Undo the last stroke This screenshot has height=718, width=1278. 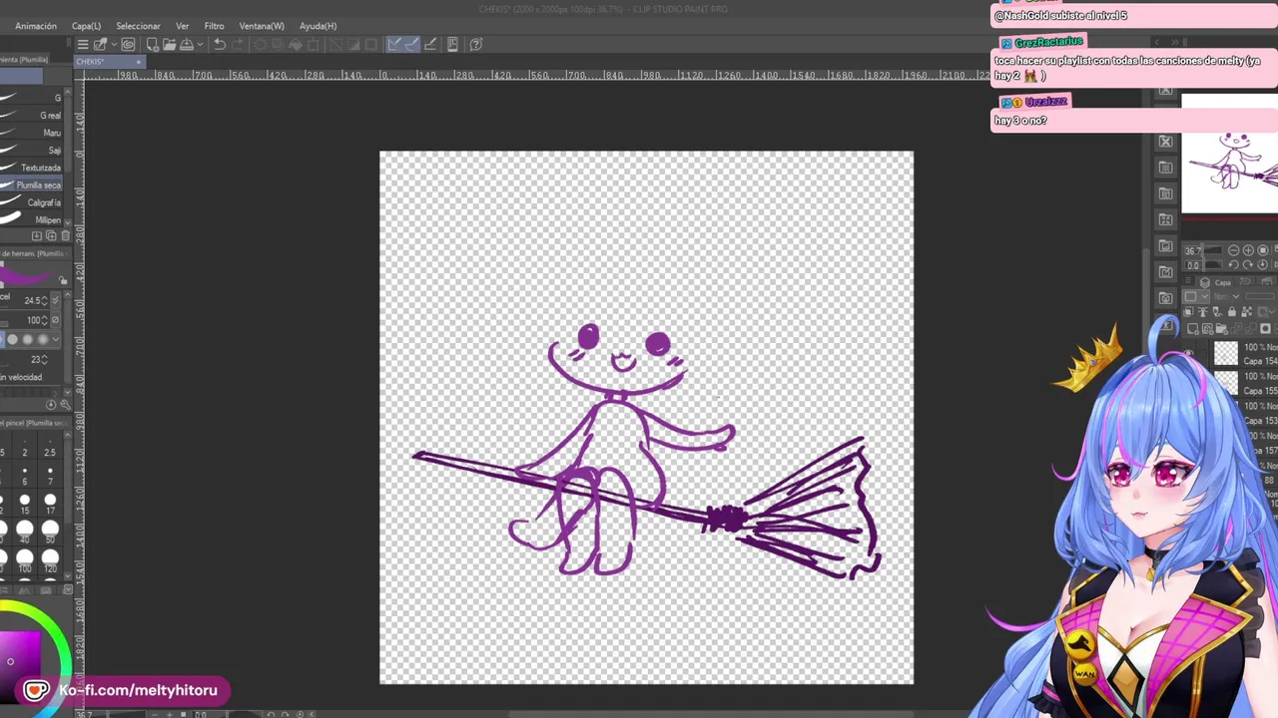220,44
